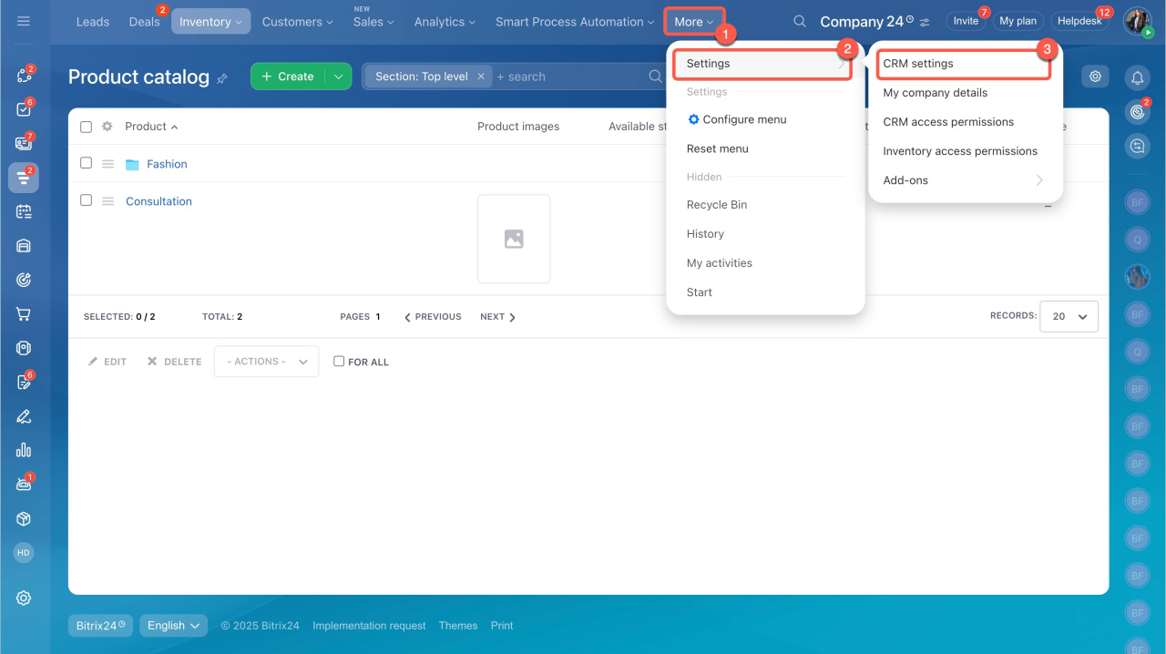Go to the Deals tab

pyautogui.click(x=145, y=22)
